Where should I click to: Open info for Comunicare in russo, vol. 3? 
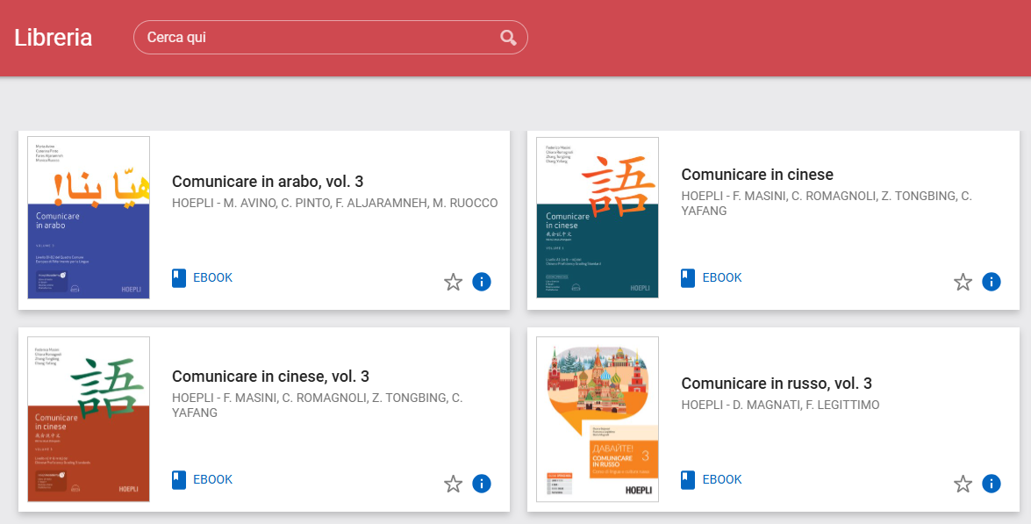click(991, 484)
